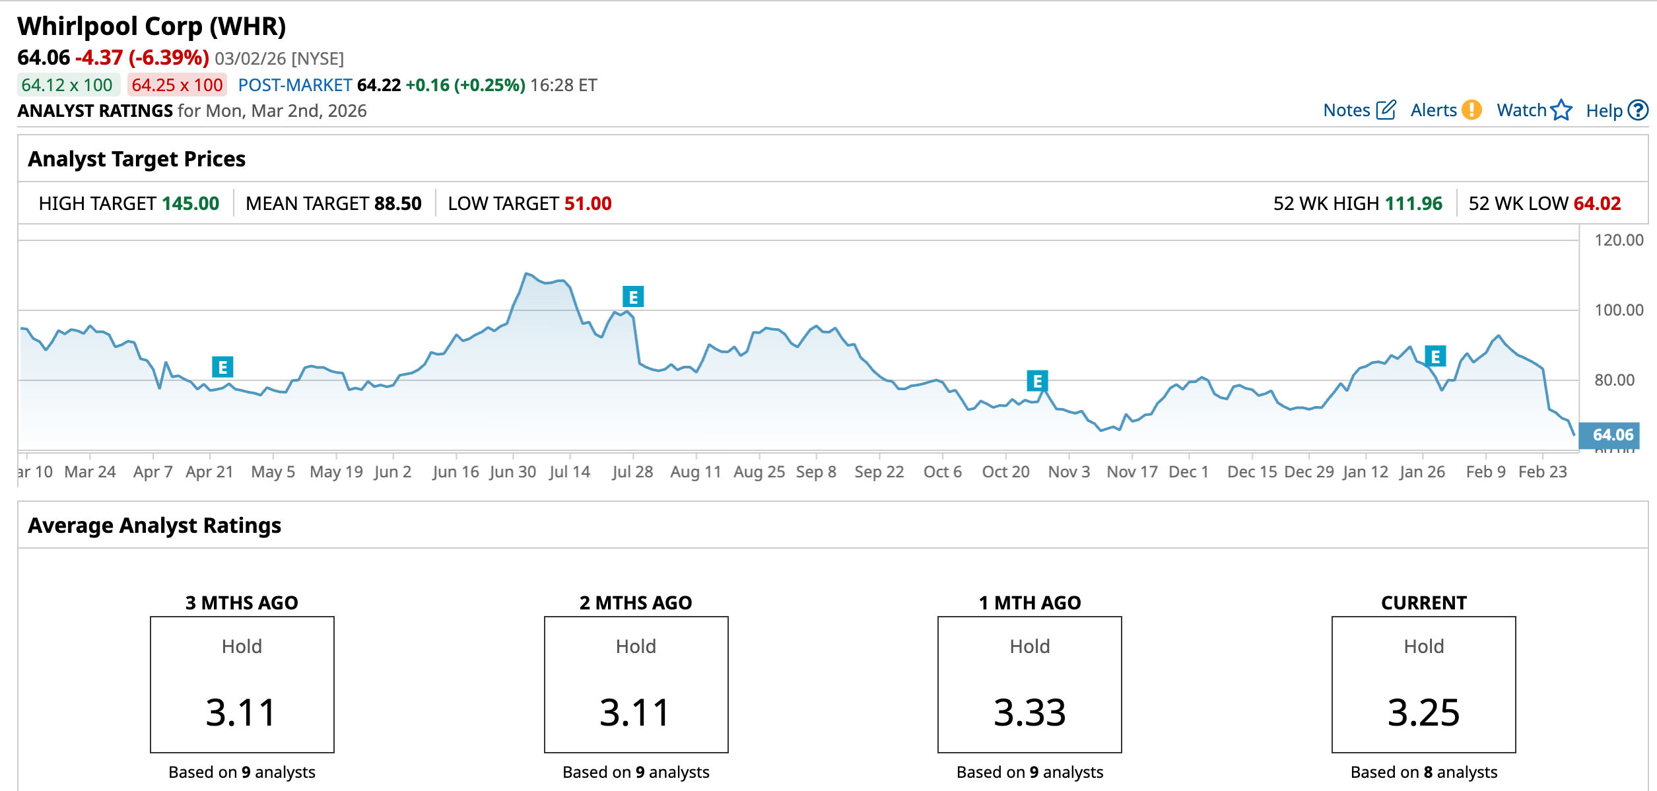The width and height of the screenshot is (1657, 791).
Task: Click the earnings E marker near Jan 26
Action: click(1435, 357)
